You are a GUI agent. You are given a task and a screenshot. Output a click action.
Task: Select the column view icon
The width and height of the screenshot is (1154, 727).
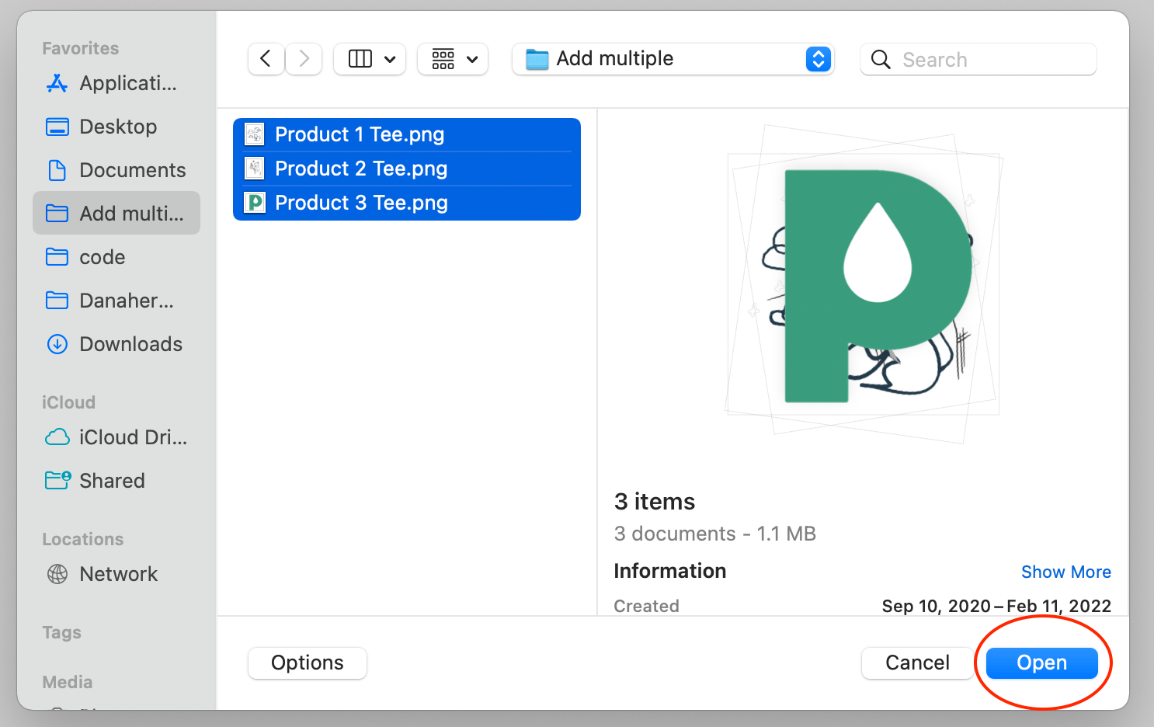click(360, 59)
